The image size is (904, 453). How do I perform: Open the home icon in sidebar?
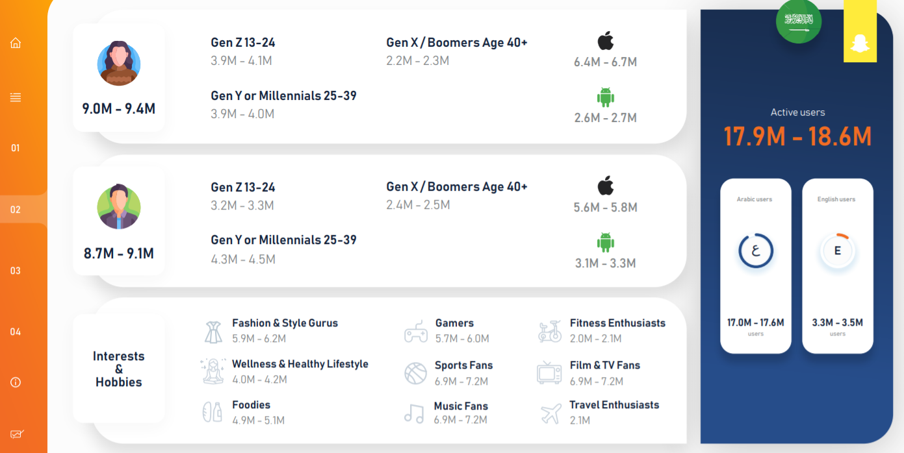point(16,43)
